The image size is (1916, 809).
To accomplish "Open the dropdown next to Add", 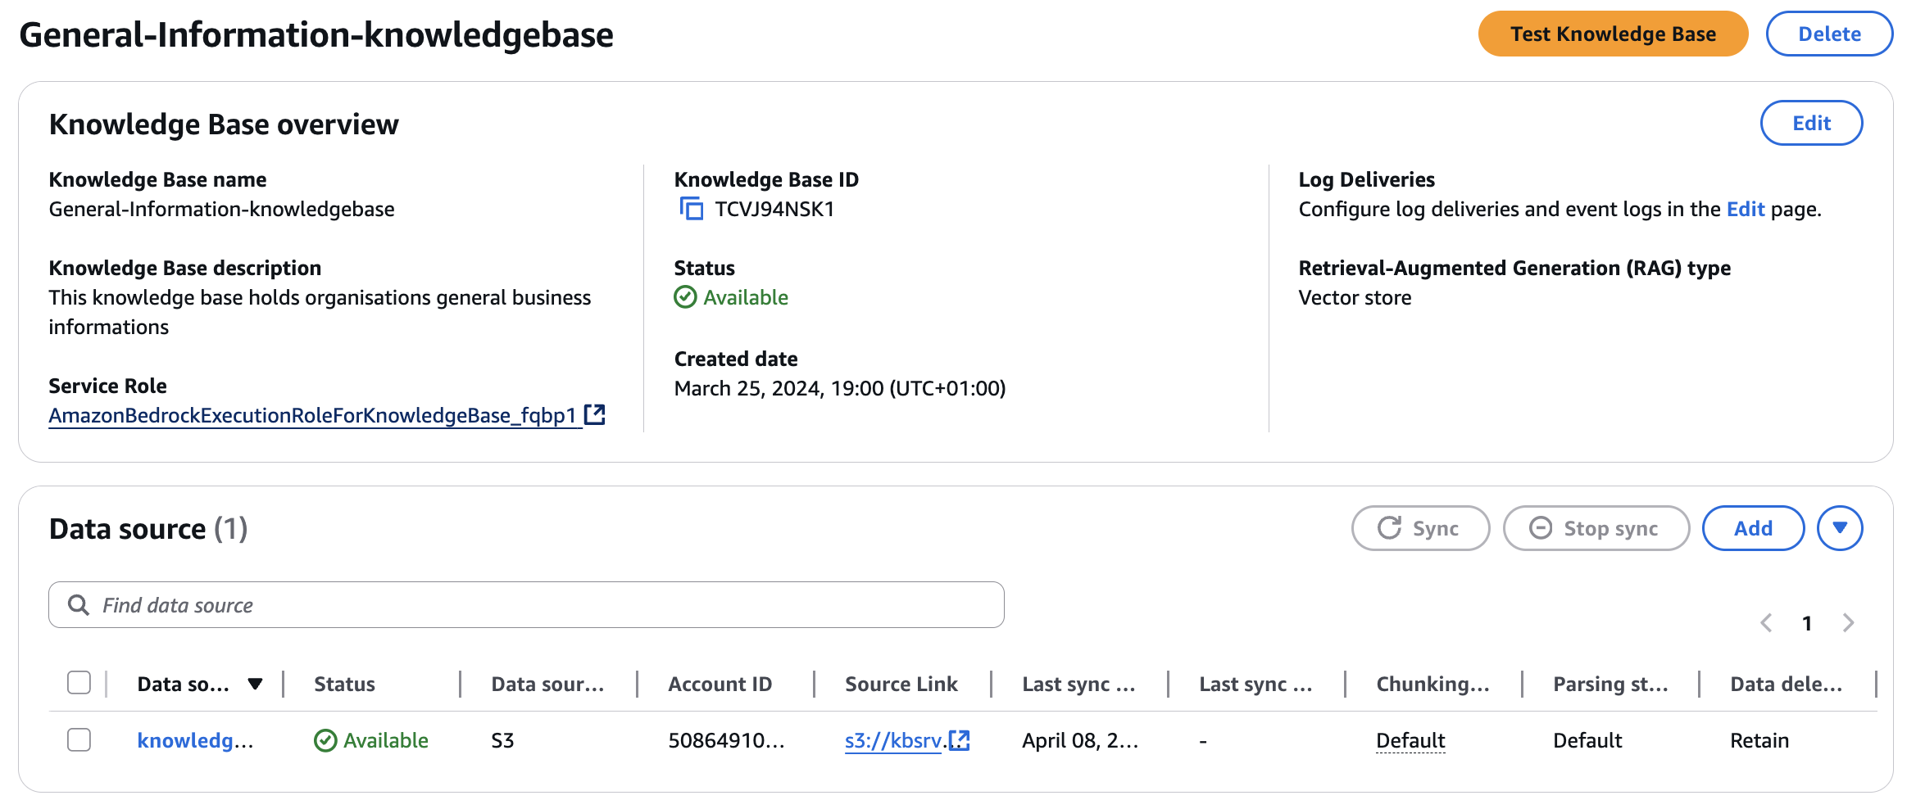I will coord(1840,528).
